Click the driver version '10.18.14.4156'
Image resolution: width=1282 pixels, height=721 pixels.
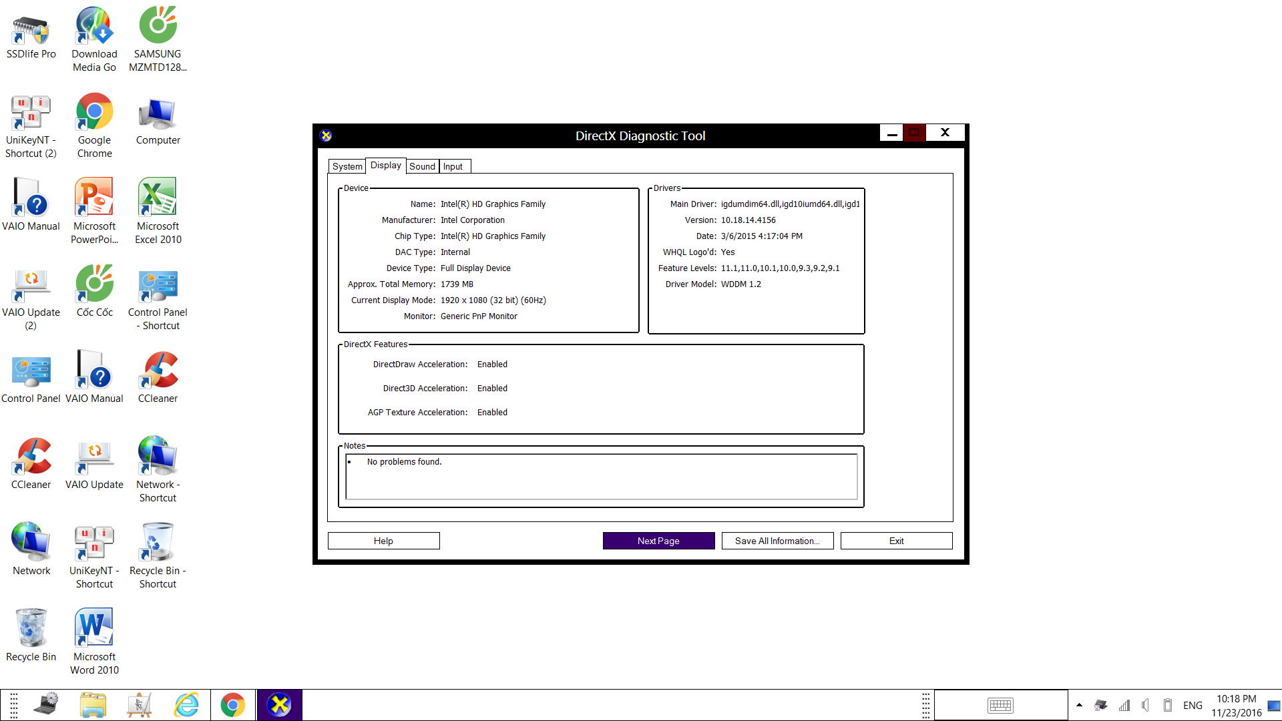[749, 220]
